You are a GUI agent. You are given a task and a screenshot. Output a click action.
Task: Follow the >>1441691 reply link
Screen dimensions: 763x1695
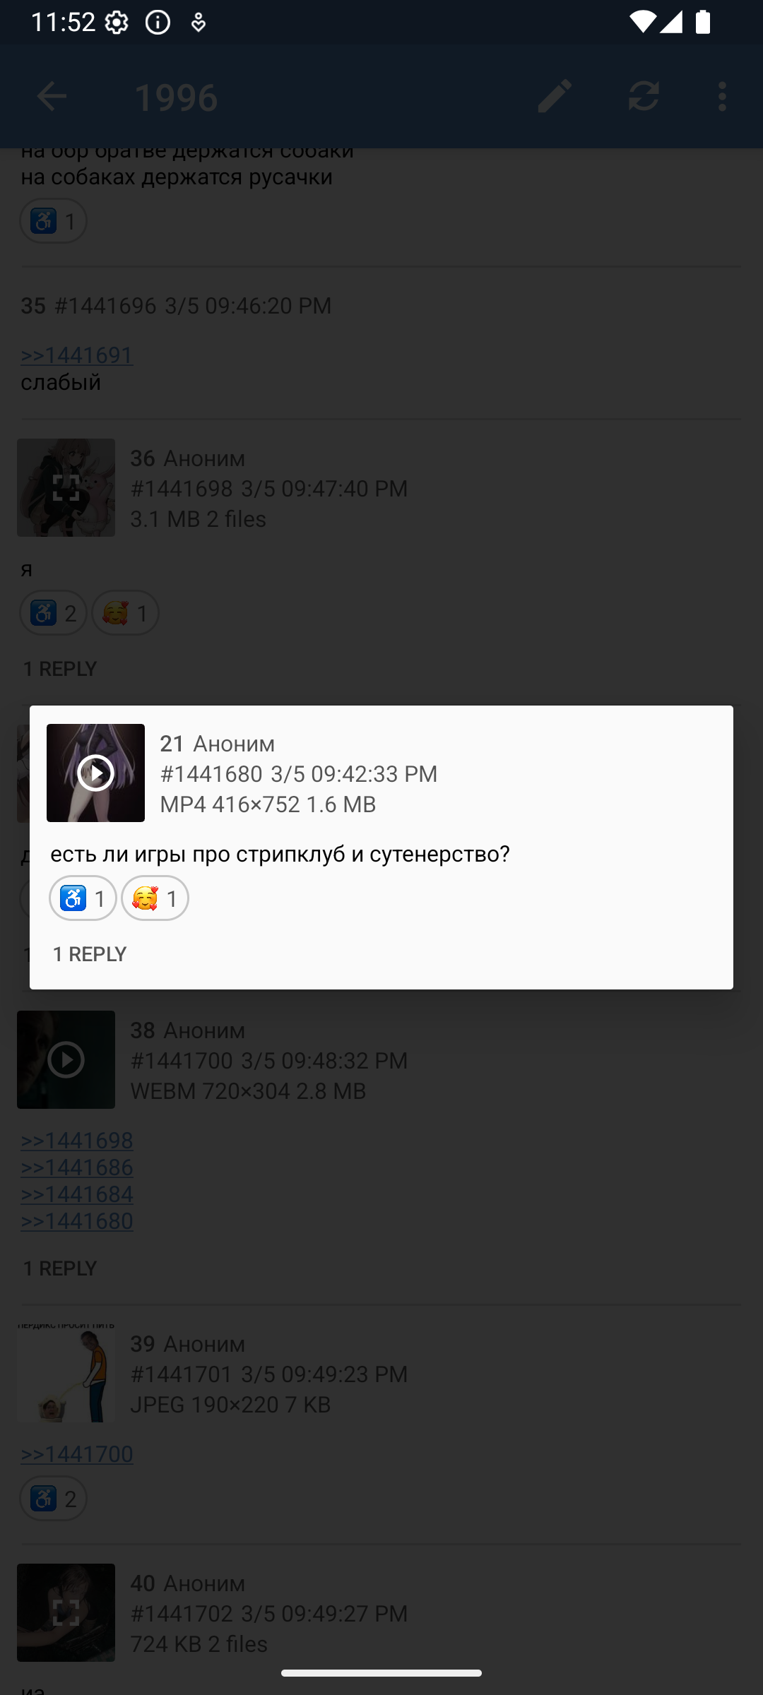pyautogui.click(x=77, y=355)
